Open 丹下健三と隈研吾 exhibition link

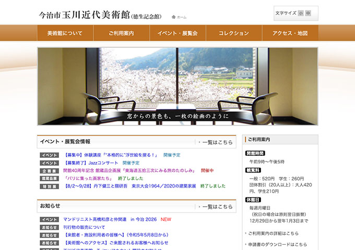tap(129, 186)
